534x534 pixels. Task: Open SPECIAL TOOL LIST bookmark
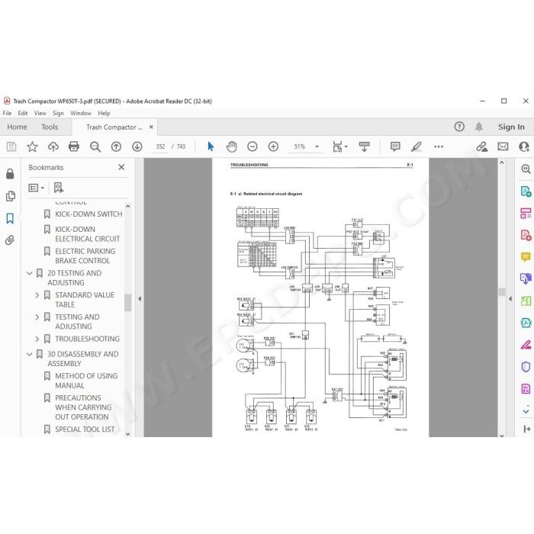pyautogui.click(x=85, y=429)
